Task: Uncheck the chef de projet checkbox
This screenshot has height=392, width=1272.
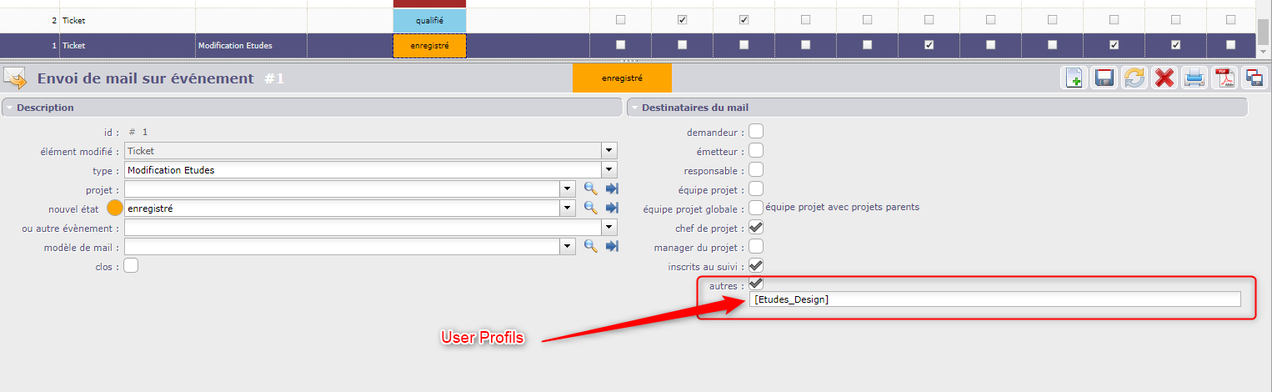Action: pyautogui.click(x=756, y=227)
